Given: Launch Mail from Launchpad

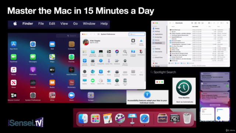Looking at the screenshot, I should (x=52, y=44).
